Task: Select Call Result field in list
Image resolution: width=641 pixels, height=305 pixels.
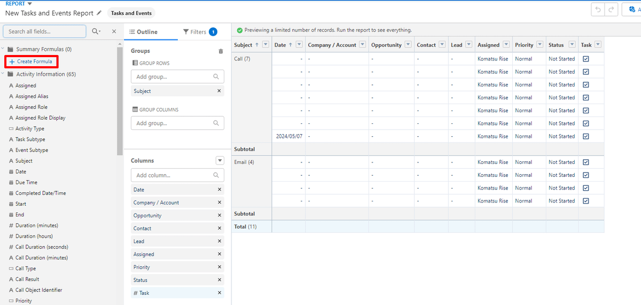Action: pyautogui.click(x=27, y=279)
